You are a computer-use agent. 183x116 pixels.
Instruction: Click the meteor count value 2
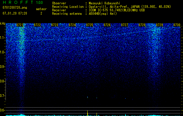41,13
